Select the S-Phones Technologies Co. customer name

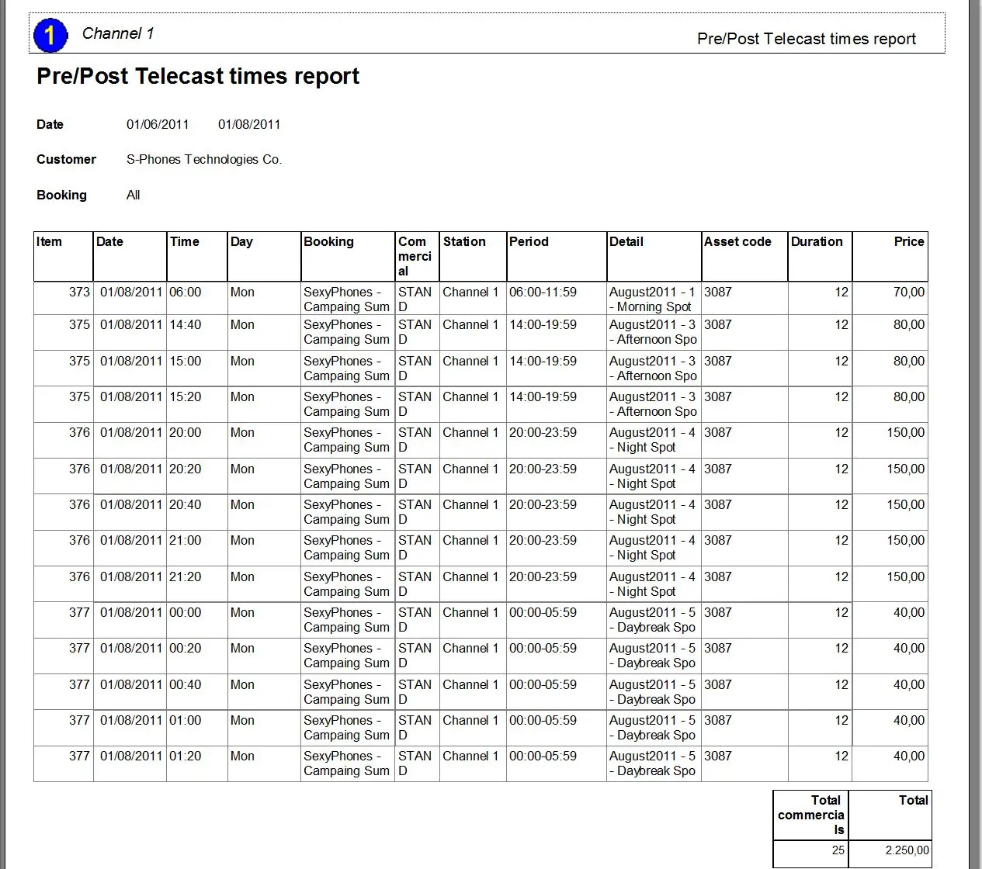click(203, 159)
